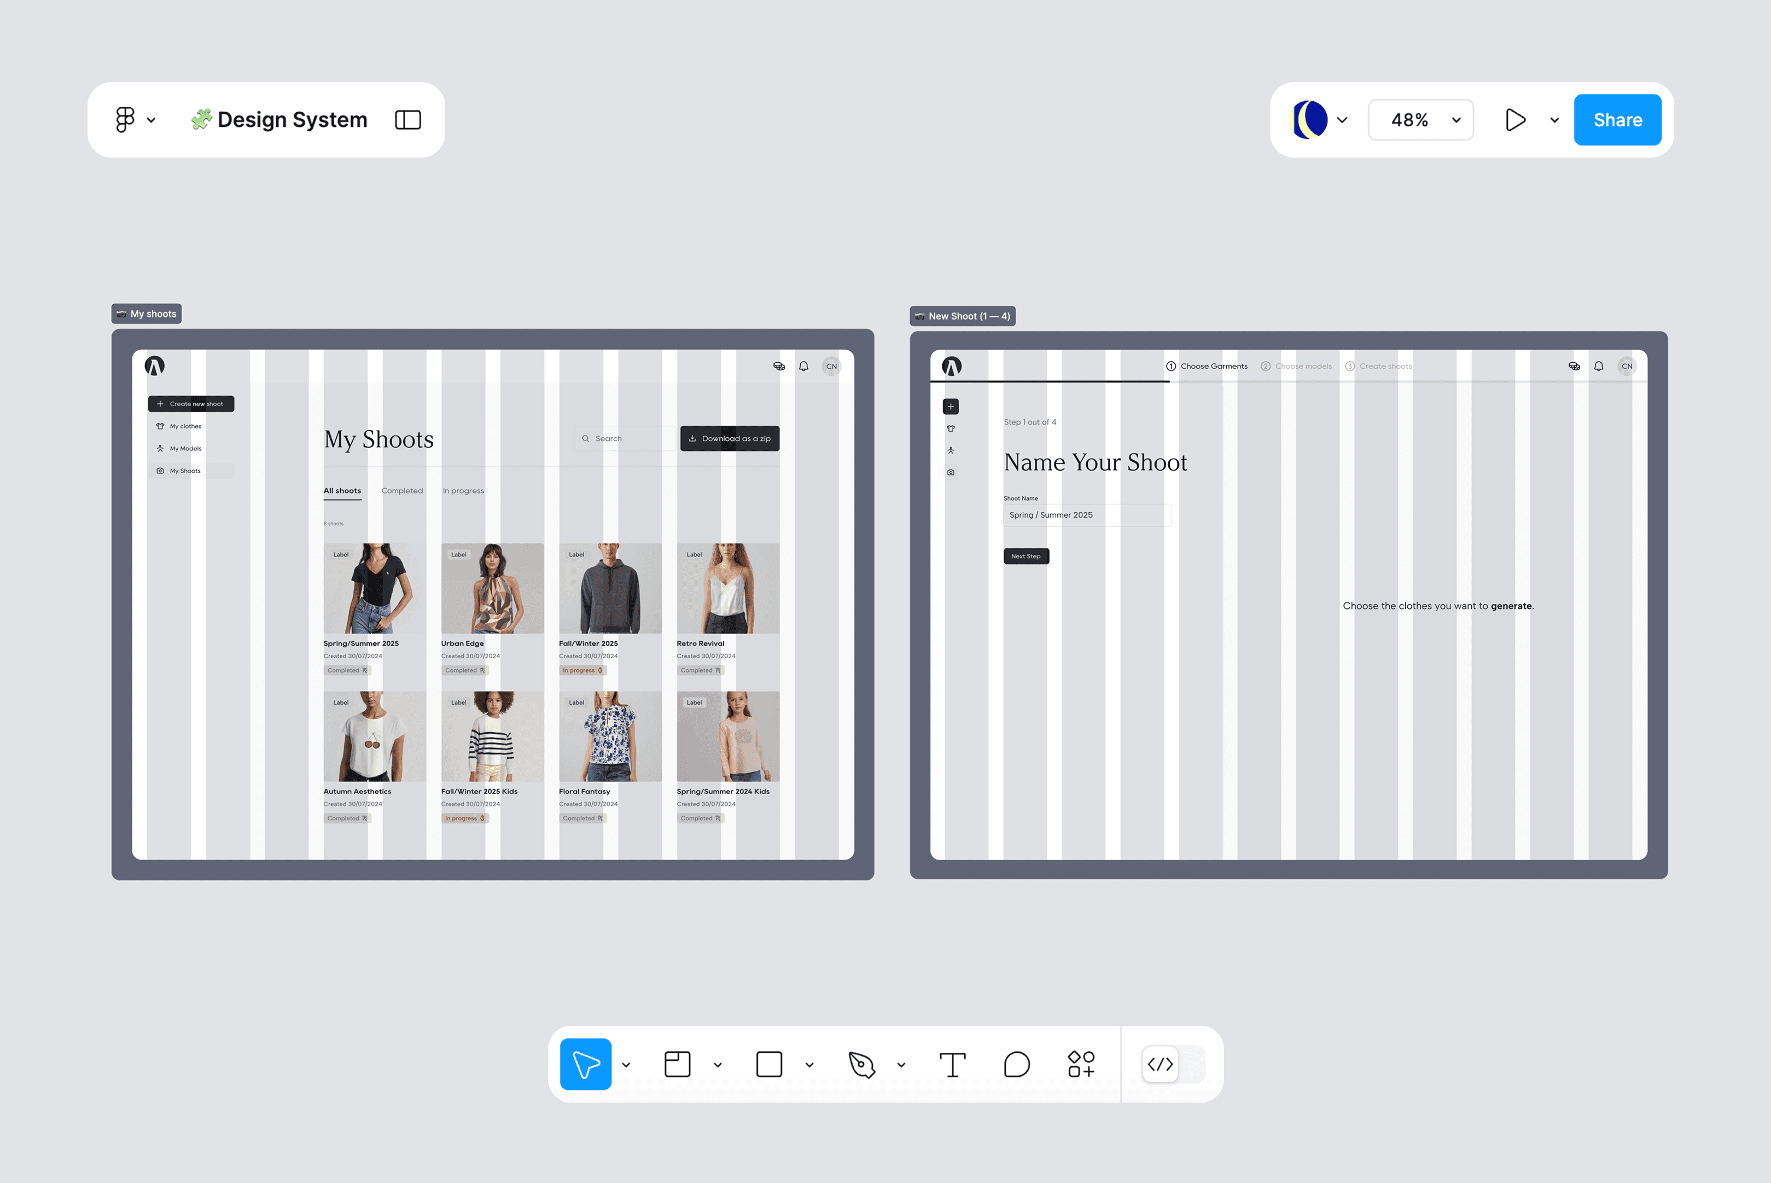Click the Spring/Summer 2025 shoot thumbnail
Screen dimensions: 1771x1183
374,588
